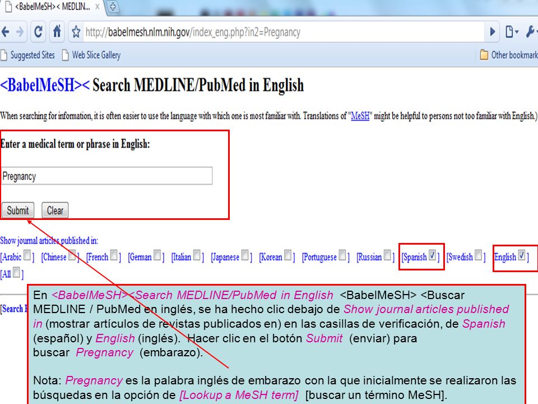Open the Web Slice Gallery bookmark

click(91, 55)
